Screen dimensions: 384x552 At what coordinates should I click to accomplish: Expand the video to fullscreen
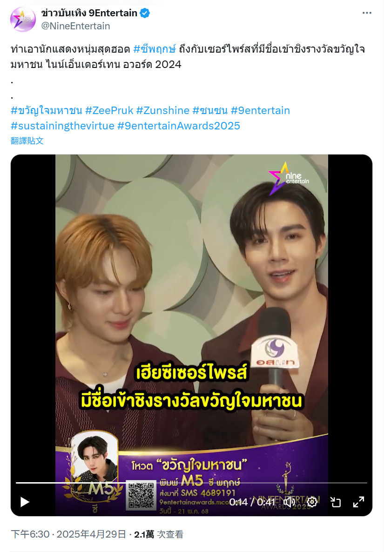[358, 502]
